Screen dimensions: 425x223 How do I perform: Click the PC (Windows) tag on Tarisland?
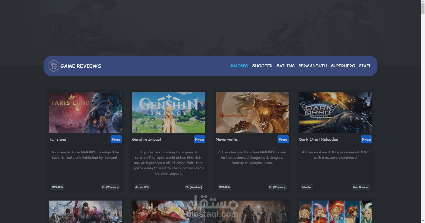(110, 187)
